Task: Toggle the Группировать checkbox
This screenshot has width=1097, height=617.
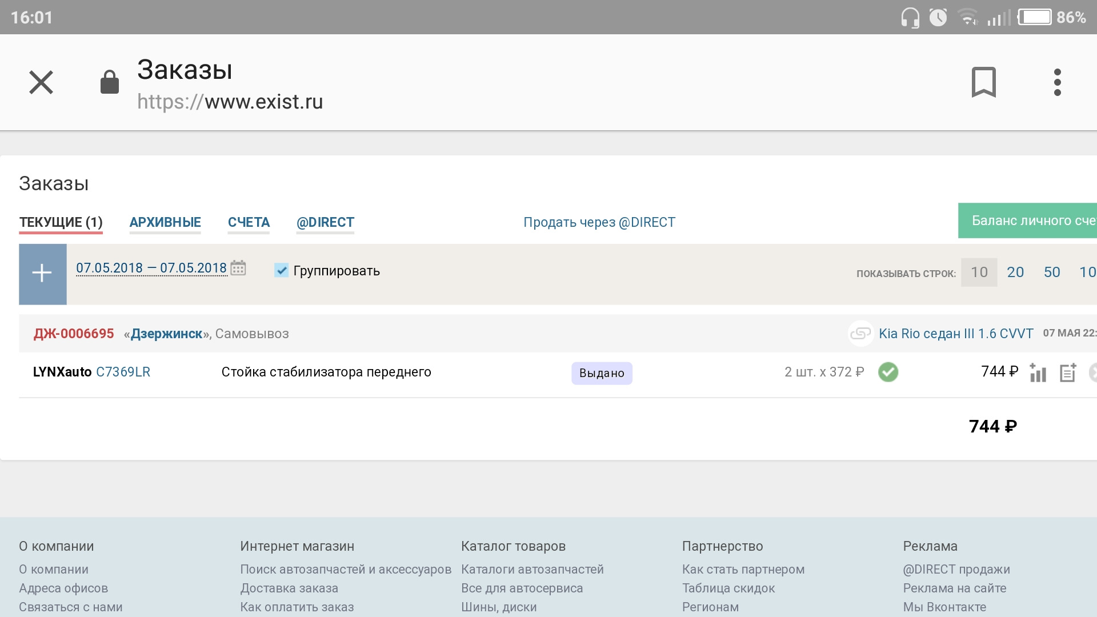Action: coord(281,270)
